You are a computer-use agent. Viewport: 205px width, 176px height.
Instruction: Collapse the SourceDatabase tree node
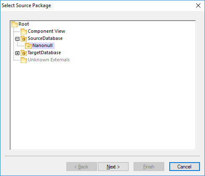[17, 39]
